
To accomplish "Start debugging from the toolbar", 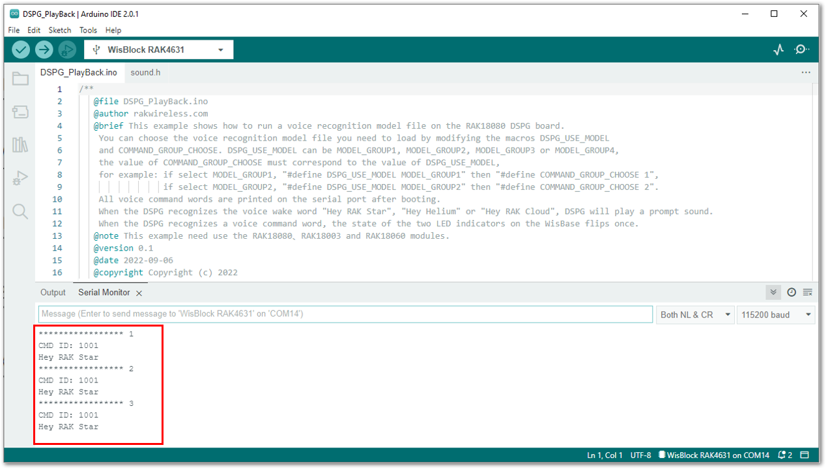I will point(67,49).
